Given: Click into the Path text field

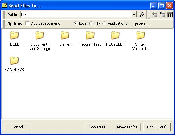Looking at the screenshot, I should pyautogui.click(x=76, y=14).
